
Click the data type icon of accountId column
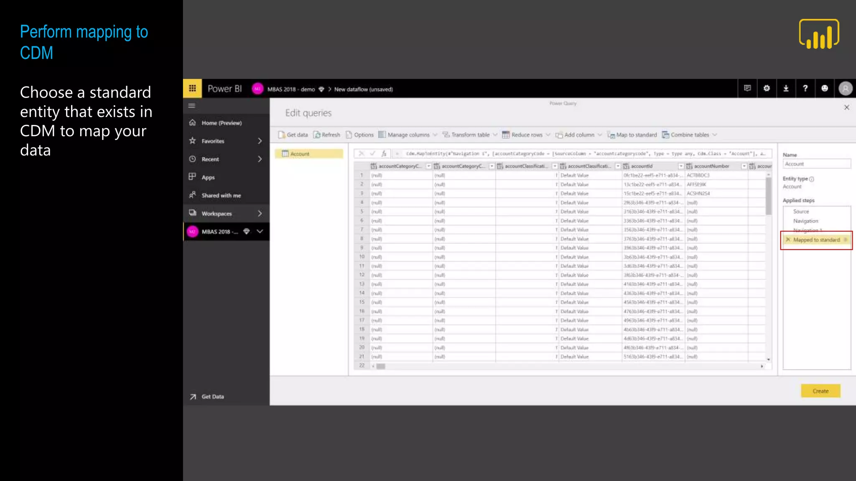(626, 166)
